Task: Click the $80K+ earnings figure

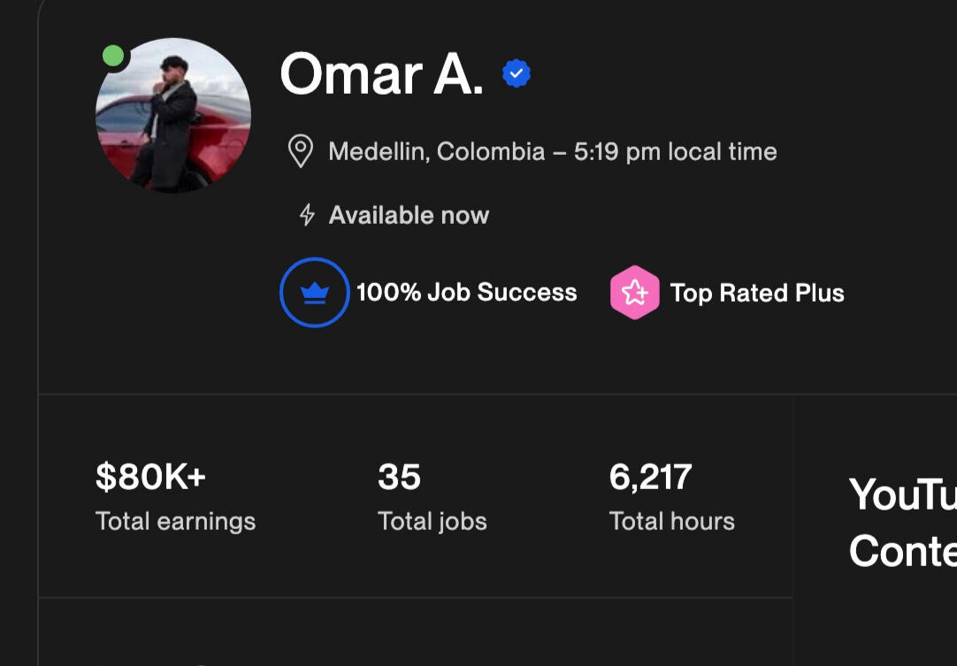Action: click(x=150, y=477)
